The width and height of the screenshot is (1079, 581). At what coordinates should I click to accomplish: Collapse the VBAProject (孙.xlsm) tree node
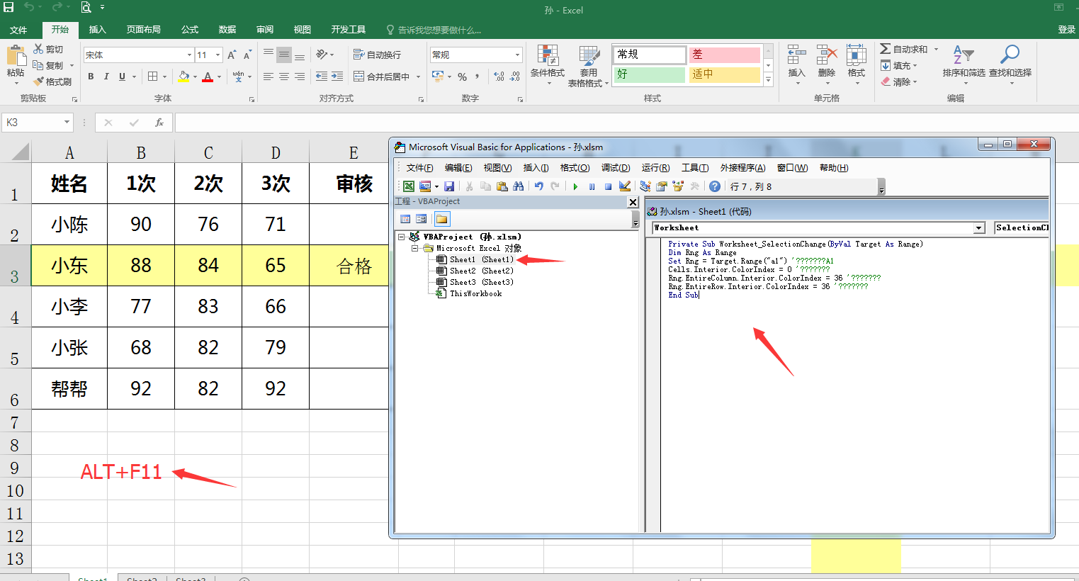coord(402,237)
